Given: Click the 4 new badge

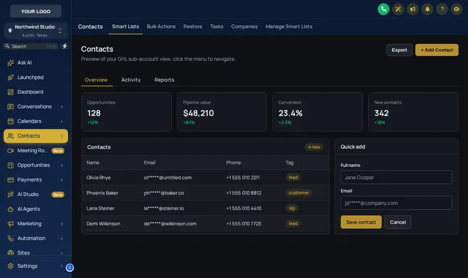Looking at the screenshot, I should pyautogui.click(x=314, y=147).
